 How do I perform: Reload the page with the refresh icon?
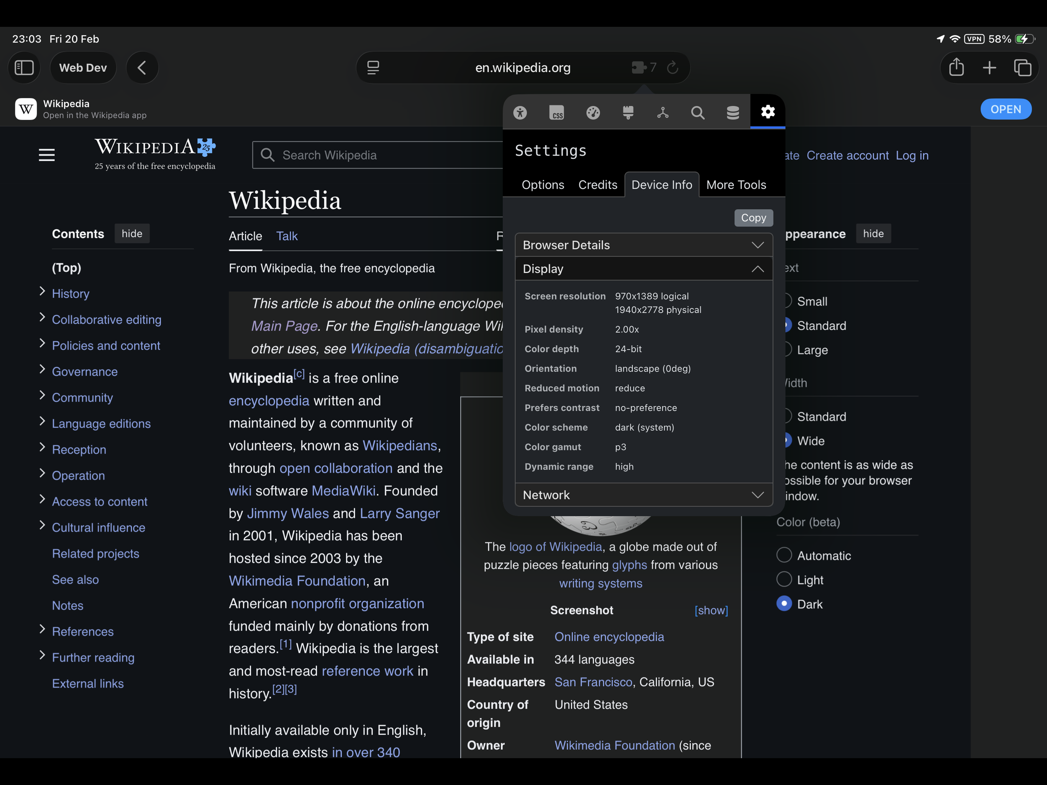pos(673,68)
